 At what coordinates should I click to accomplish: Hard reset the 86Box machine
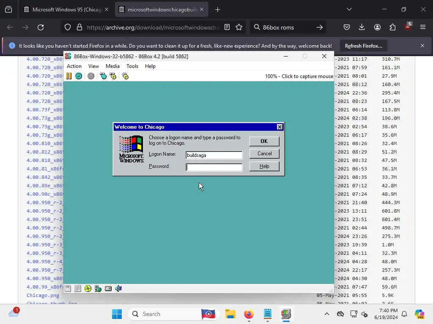(x=79, y=76)
